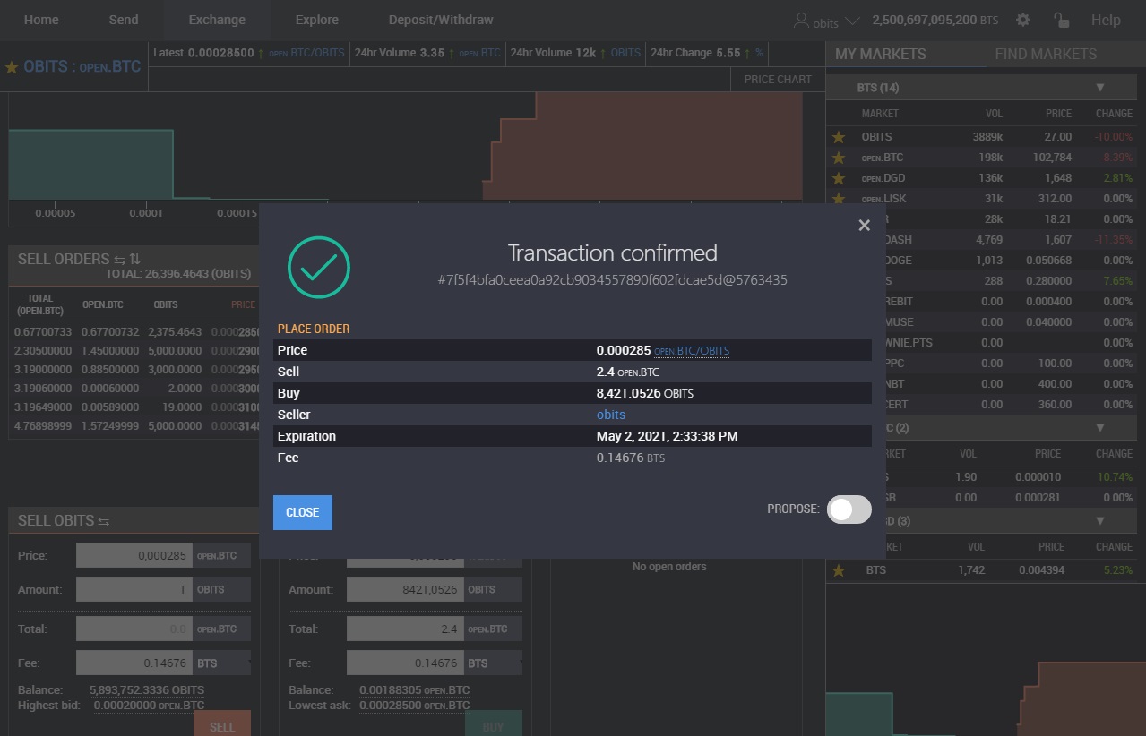
Task: Select sell order row with 3,000.0000 OBITS
Action: [x=134, y=370]
